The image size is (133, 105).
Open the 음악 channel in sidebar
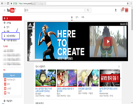pos(7,84)
